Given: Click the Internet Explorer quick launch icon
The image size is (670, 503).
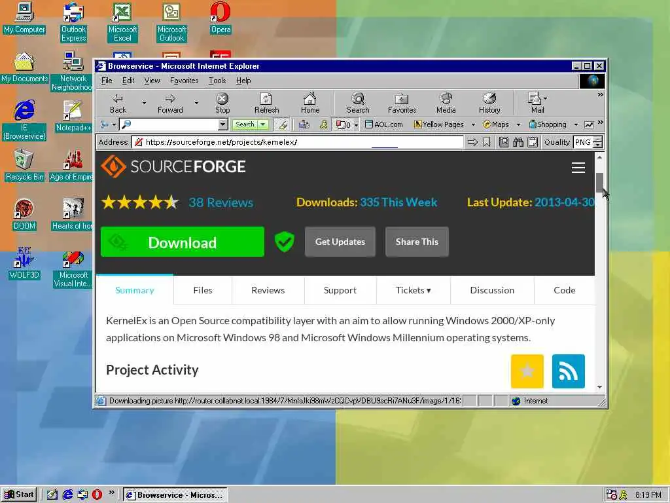Looking at the screenshot, I should pos(67,494).
